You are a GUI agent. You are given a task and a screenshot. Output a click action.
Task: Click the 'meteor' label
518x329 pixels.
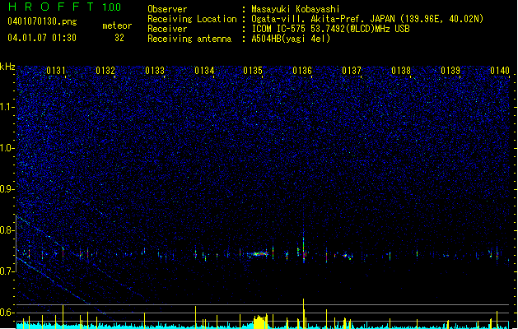click(x=117, y=25)
